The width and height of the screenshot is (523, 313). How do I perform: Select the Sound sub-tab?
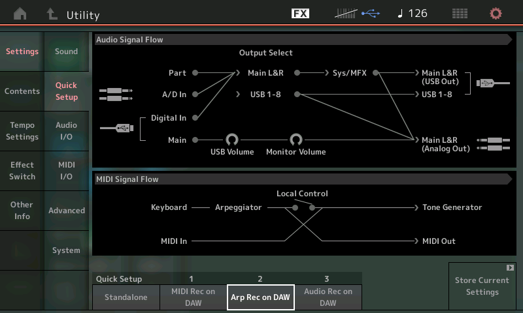67,52
